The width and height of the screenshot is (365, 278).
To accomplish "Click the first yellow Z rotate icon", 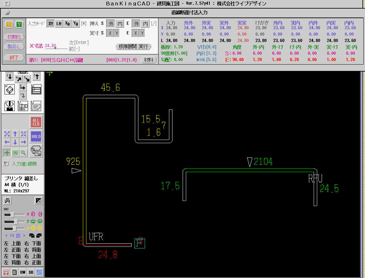I will click(33, 228).
